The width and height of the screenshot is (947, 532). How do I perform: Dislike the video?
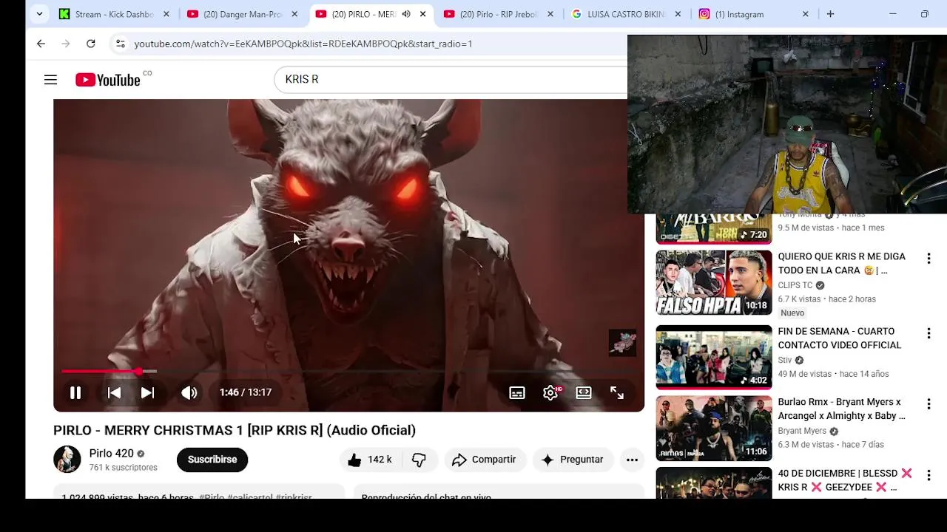click(419, 460)
